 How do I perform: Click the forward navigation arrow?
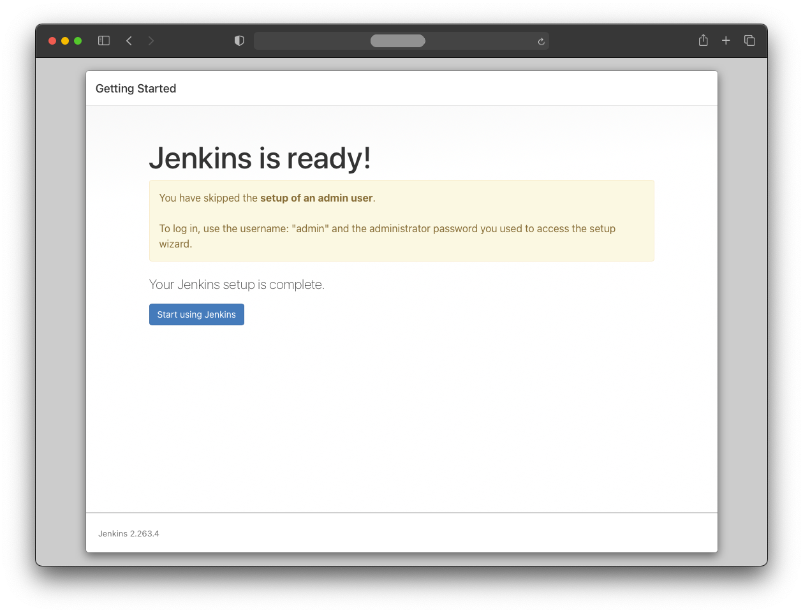(x=151, y=41)
